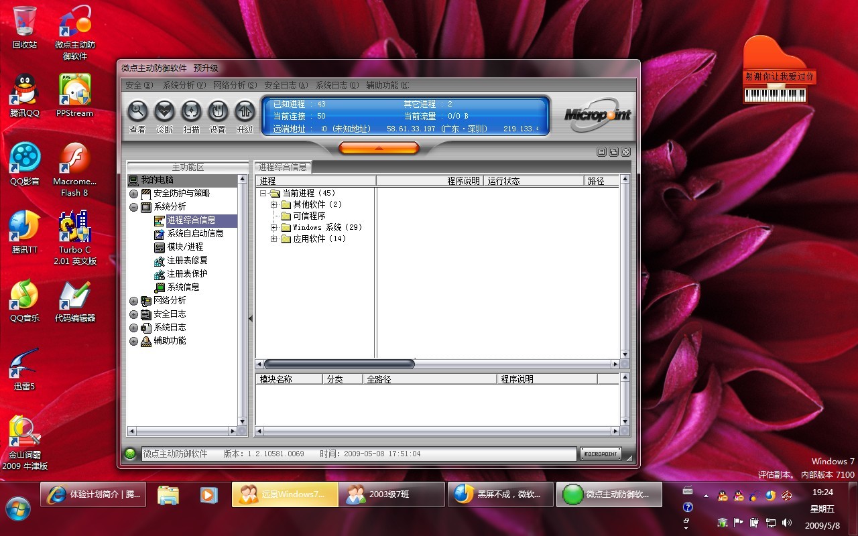Select 注册表修复 in the sidebar
The width and height of the screenshot is (858, 536).
coord(188,261)
